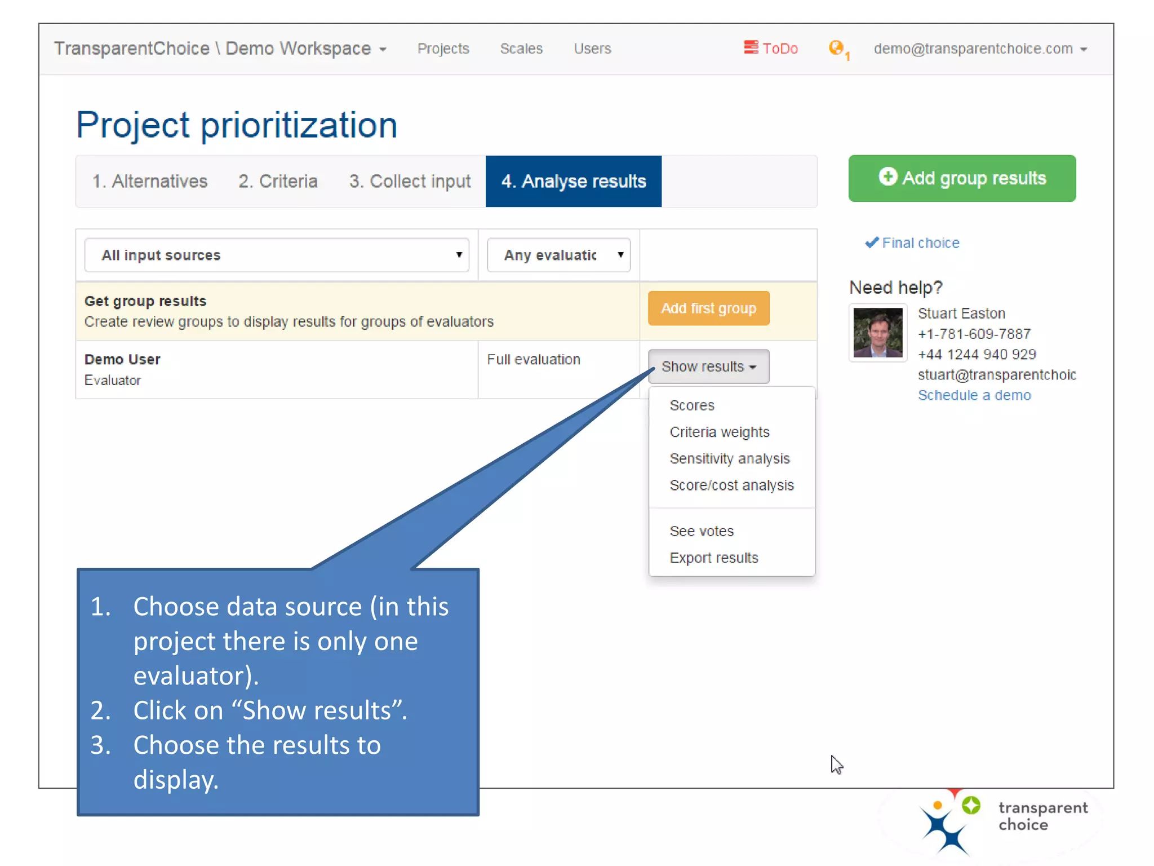Switch to the 2. Criteria tab
This screenshot has height=866, width=1154.
(278, 182)
